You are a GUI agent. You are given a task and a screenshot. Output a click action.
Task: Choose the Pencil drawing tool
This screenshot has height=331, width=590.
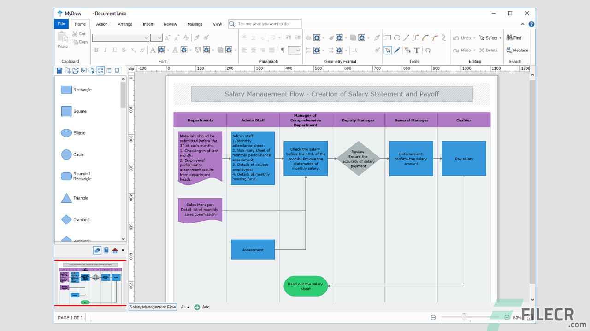pos(397,51)
